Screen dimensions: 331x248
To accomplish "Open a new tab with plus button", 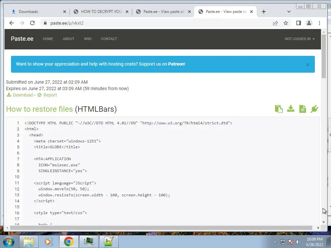I will [x=263, y=12].
